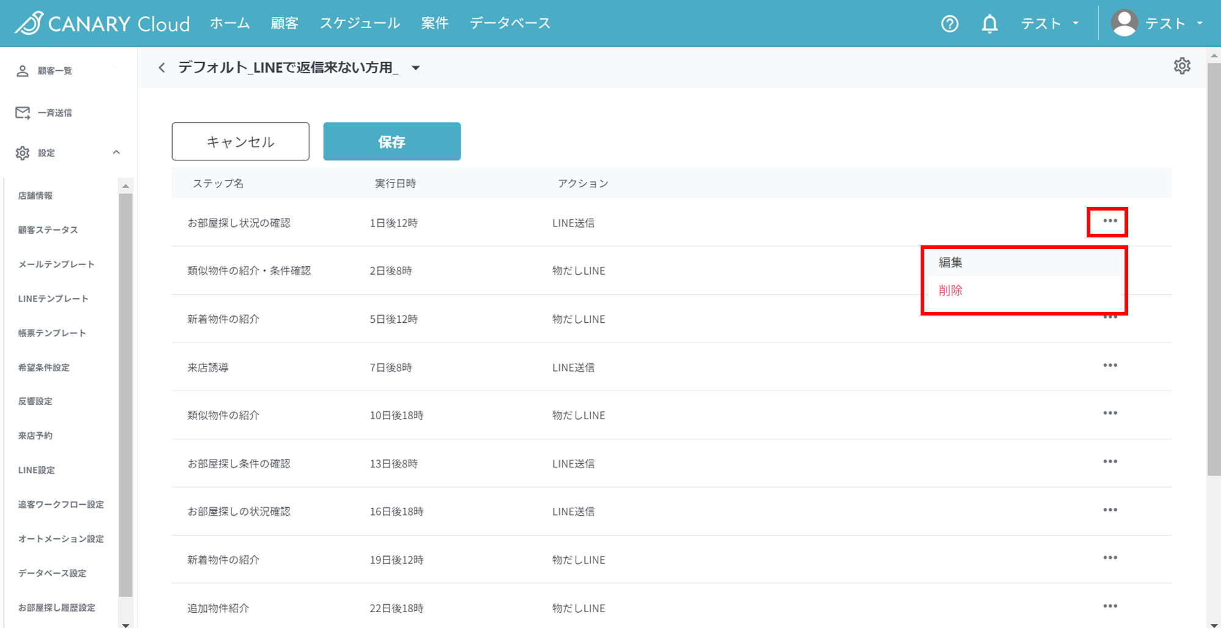1221x628 pixels.
Task: Go back with the left chevron arrow
Action: coord(162,68)
